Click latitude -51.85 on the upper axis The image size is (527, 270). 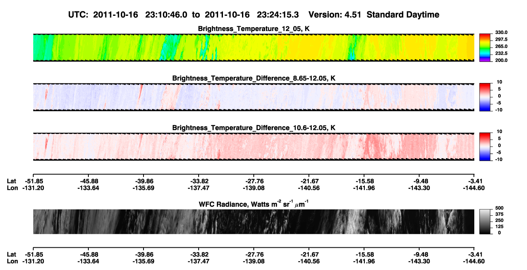point(33,181)
